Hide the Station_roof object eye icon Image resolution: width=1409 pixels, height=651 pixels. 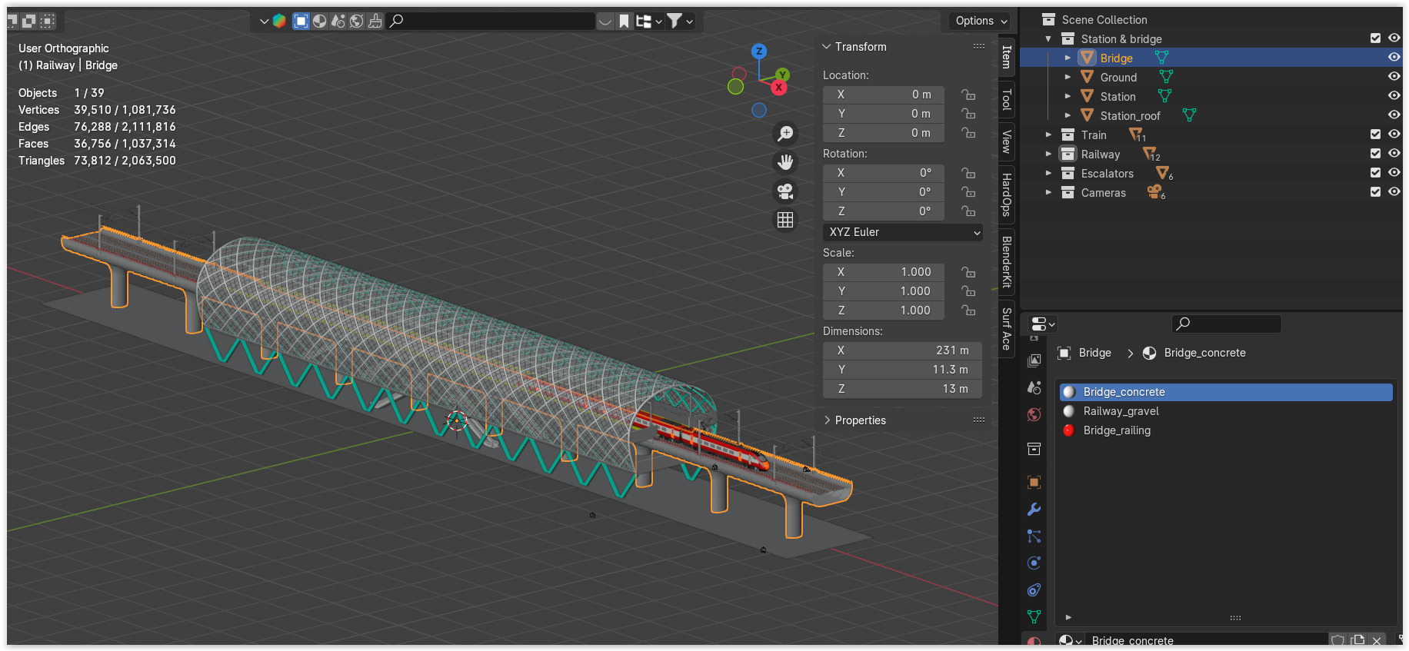click(1394, 115)
